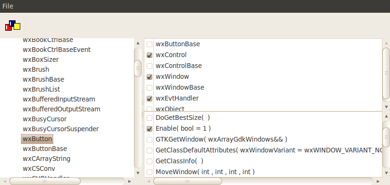Click methods pane scrollbar up arrow
This screenshot has width=390, height=185.
pyautogui.click(x=386, y=116)
